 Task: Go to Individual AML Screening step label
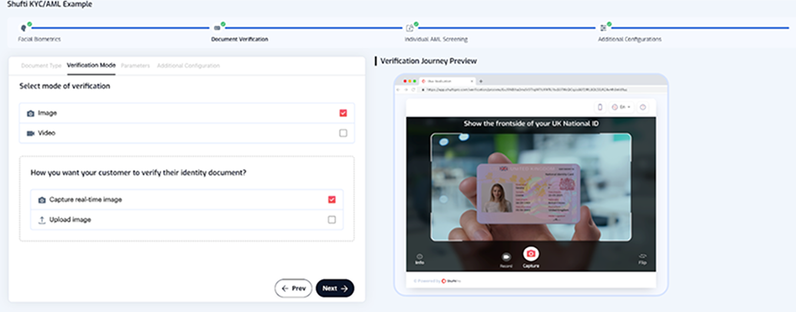pyautogui.click(x=436, y=39)
